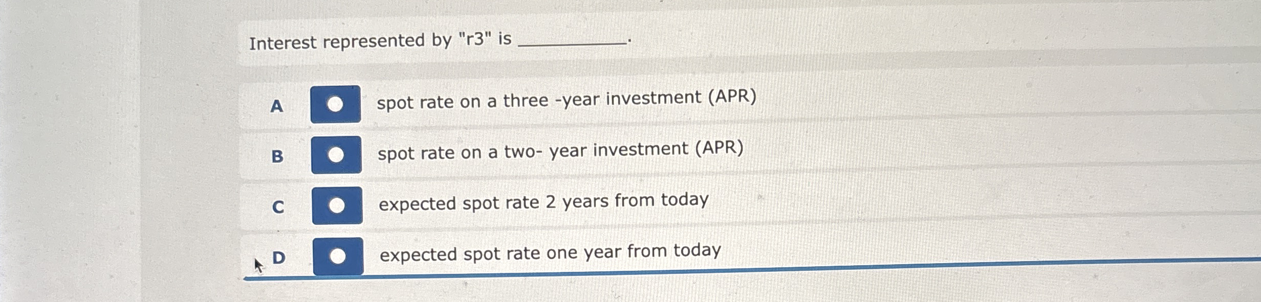Click the letter label B
The width and height of the screenshot is (1261, 302).
coord(277,156)
